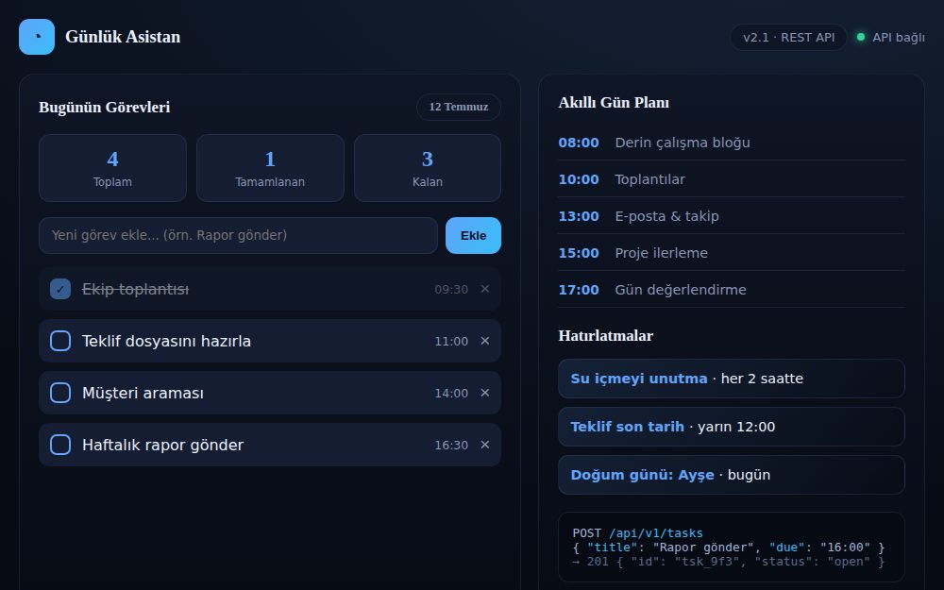The width and height of the screenshot is (944, 590).
Task: Click the Ekle button
Action: [473, 235]
